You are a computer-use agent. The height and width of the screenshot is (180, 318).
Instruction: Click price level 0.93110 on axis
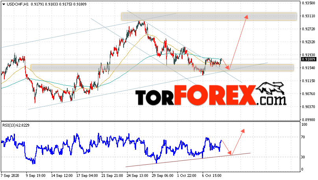[x=309, y=16]
